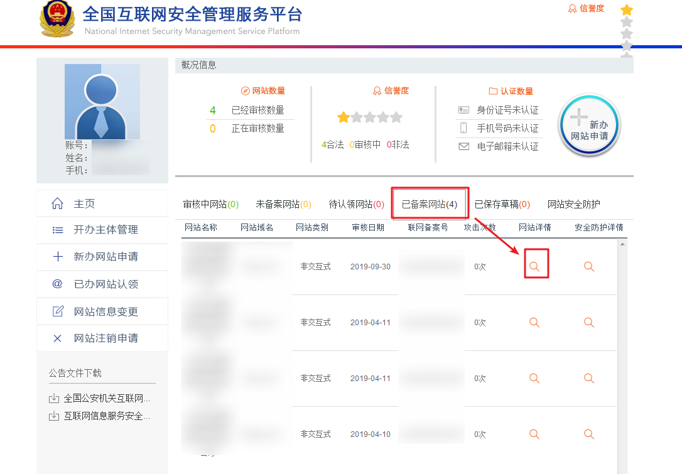Viewport: 682px width, 474px height.
Task: Click the police emblem logo
Action: coord(57,20)
